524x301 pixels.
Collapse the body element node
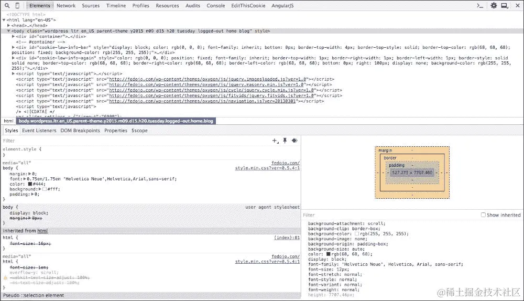pos(9,31)
